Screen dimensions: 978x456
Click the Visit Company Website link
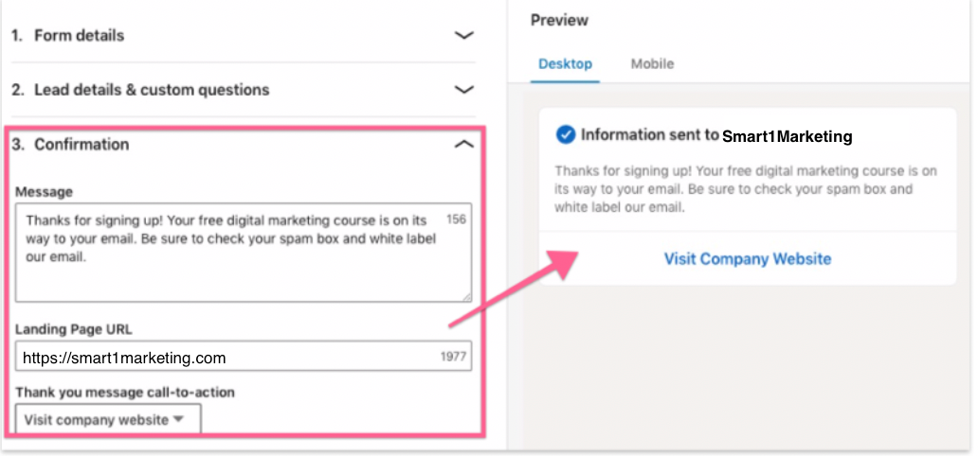point(747,259)
